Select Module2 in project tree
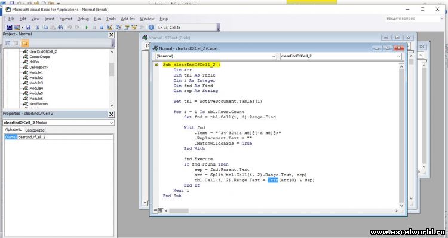Image resolution: width=448 pixels, height=238 pixels. pos(36,78)
